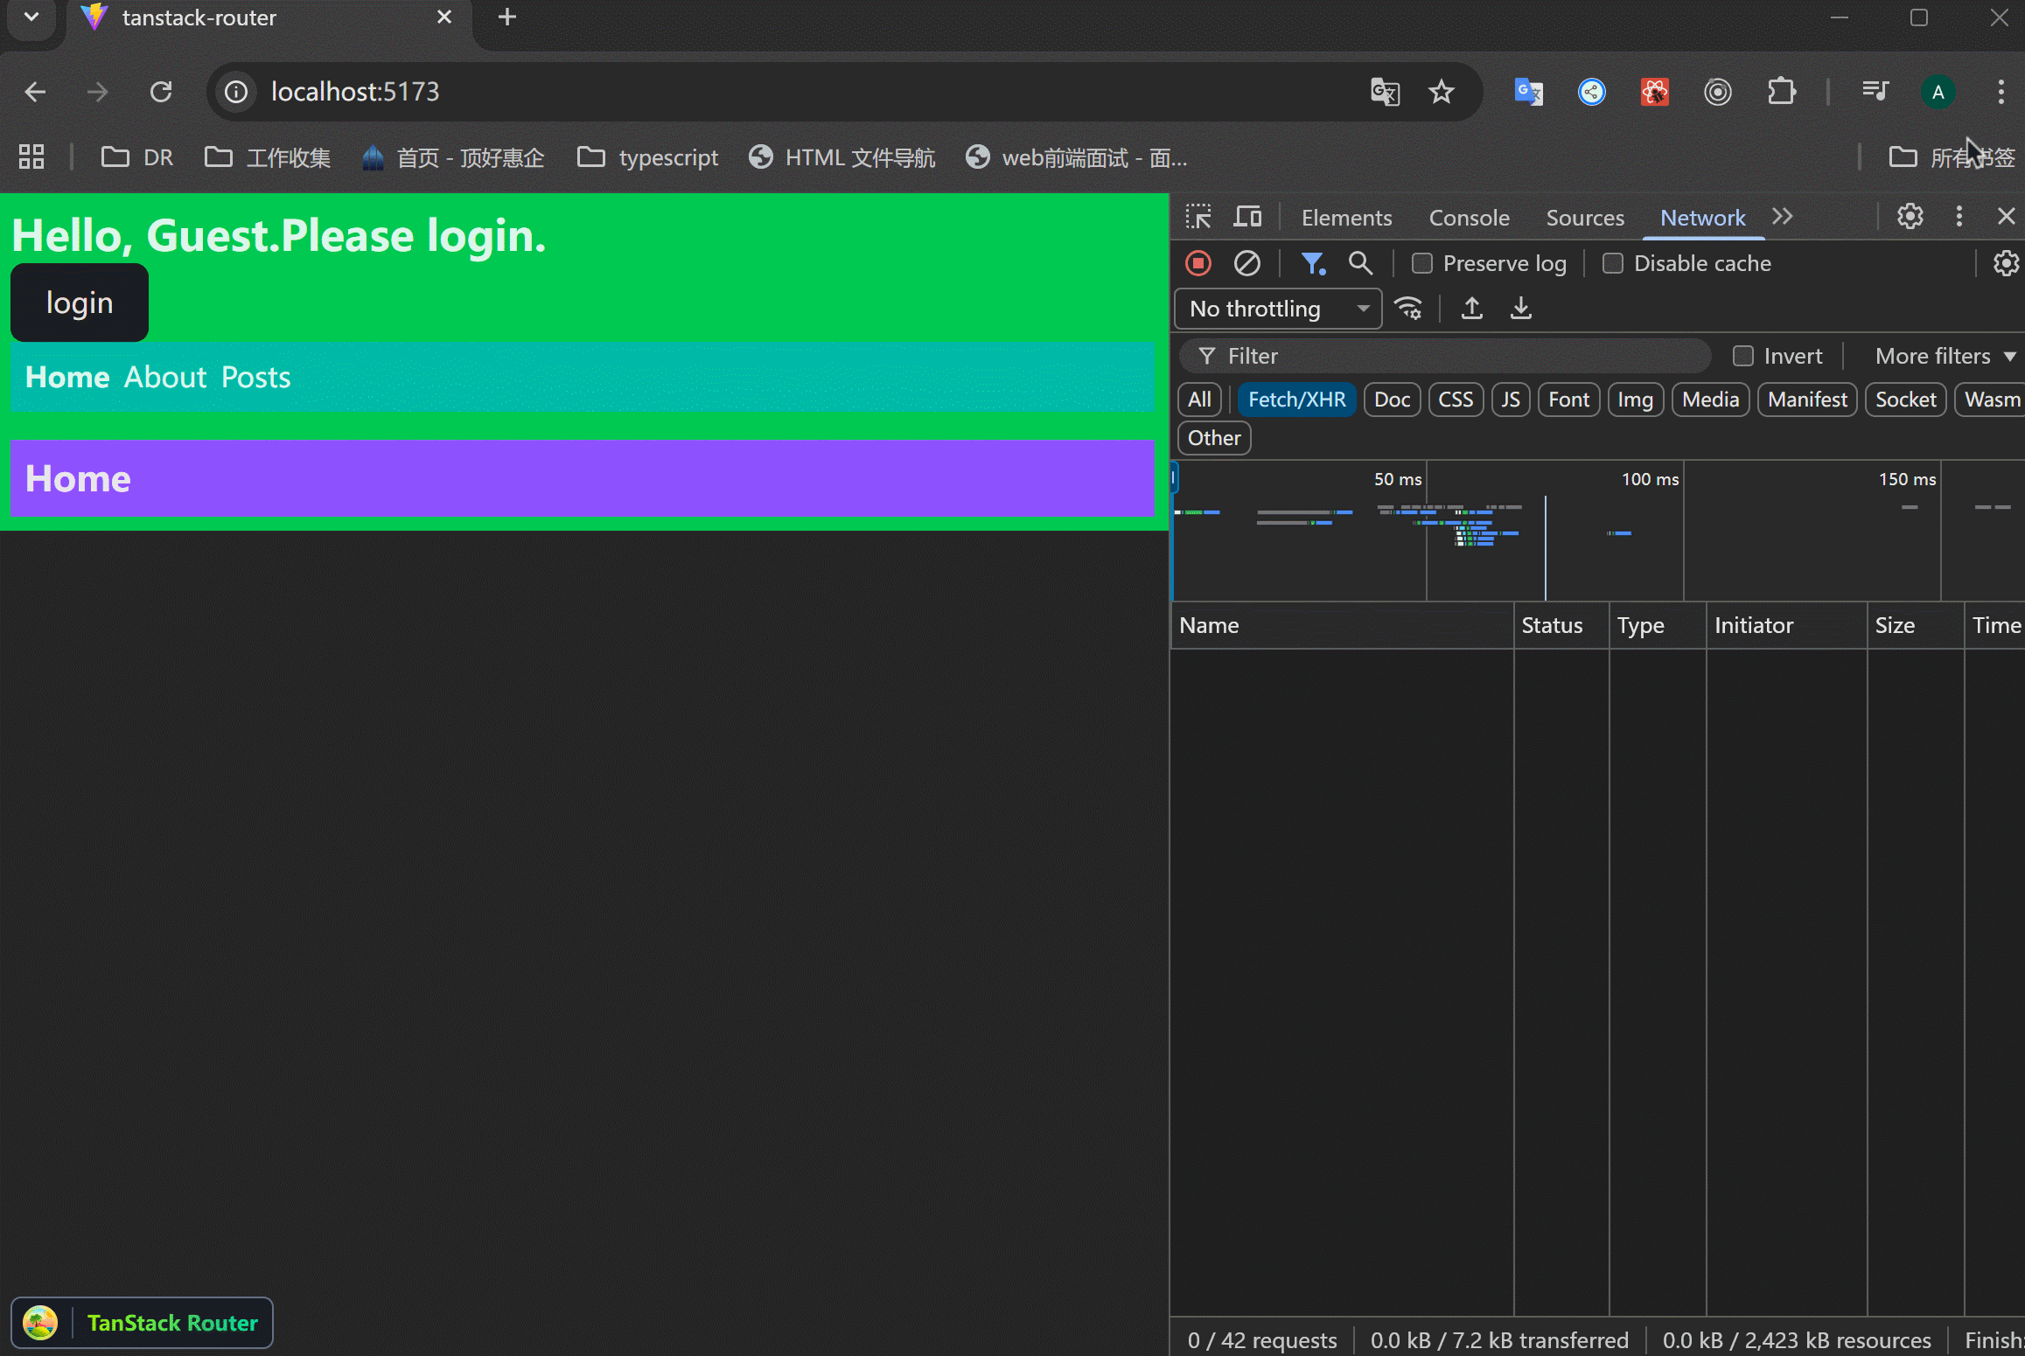The width and height of the screenshot is (2025, 1356).
Task: Switch to the Console tab
Action: tap(1469, 218)
